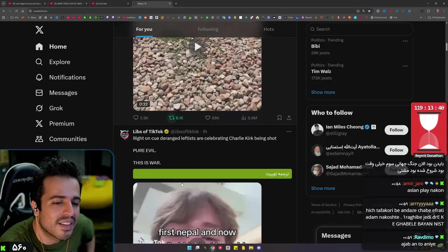Viewport: 448px width, 252px height.
Task: Switch to the YouTube browser tab
Action: (109, 3)
